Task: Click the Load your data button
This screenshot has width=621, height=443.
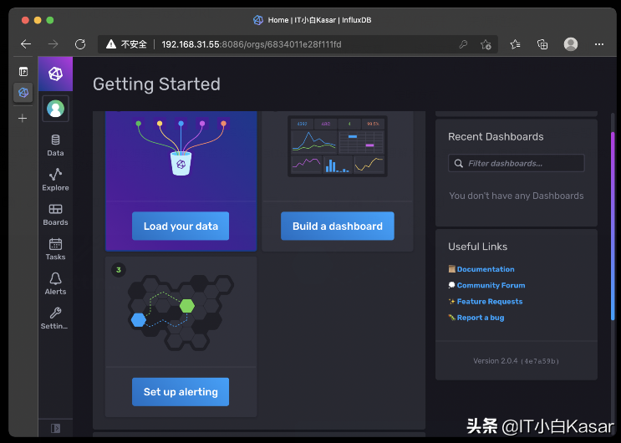Action: click(x=181, y=226)
